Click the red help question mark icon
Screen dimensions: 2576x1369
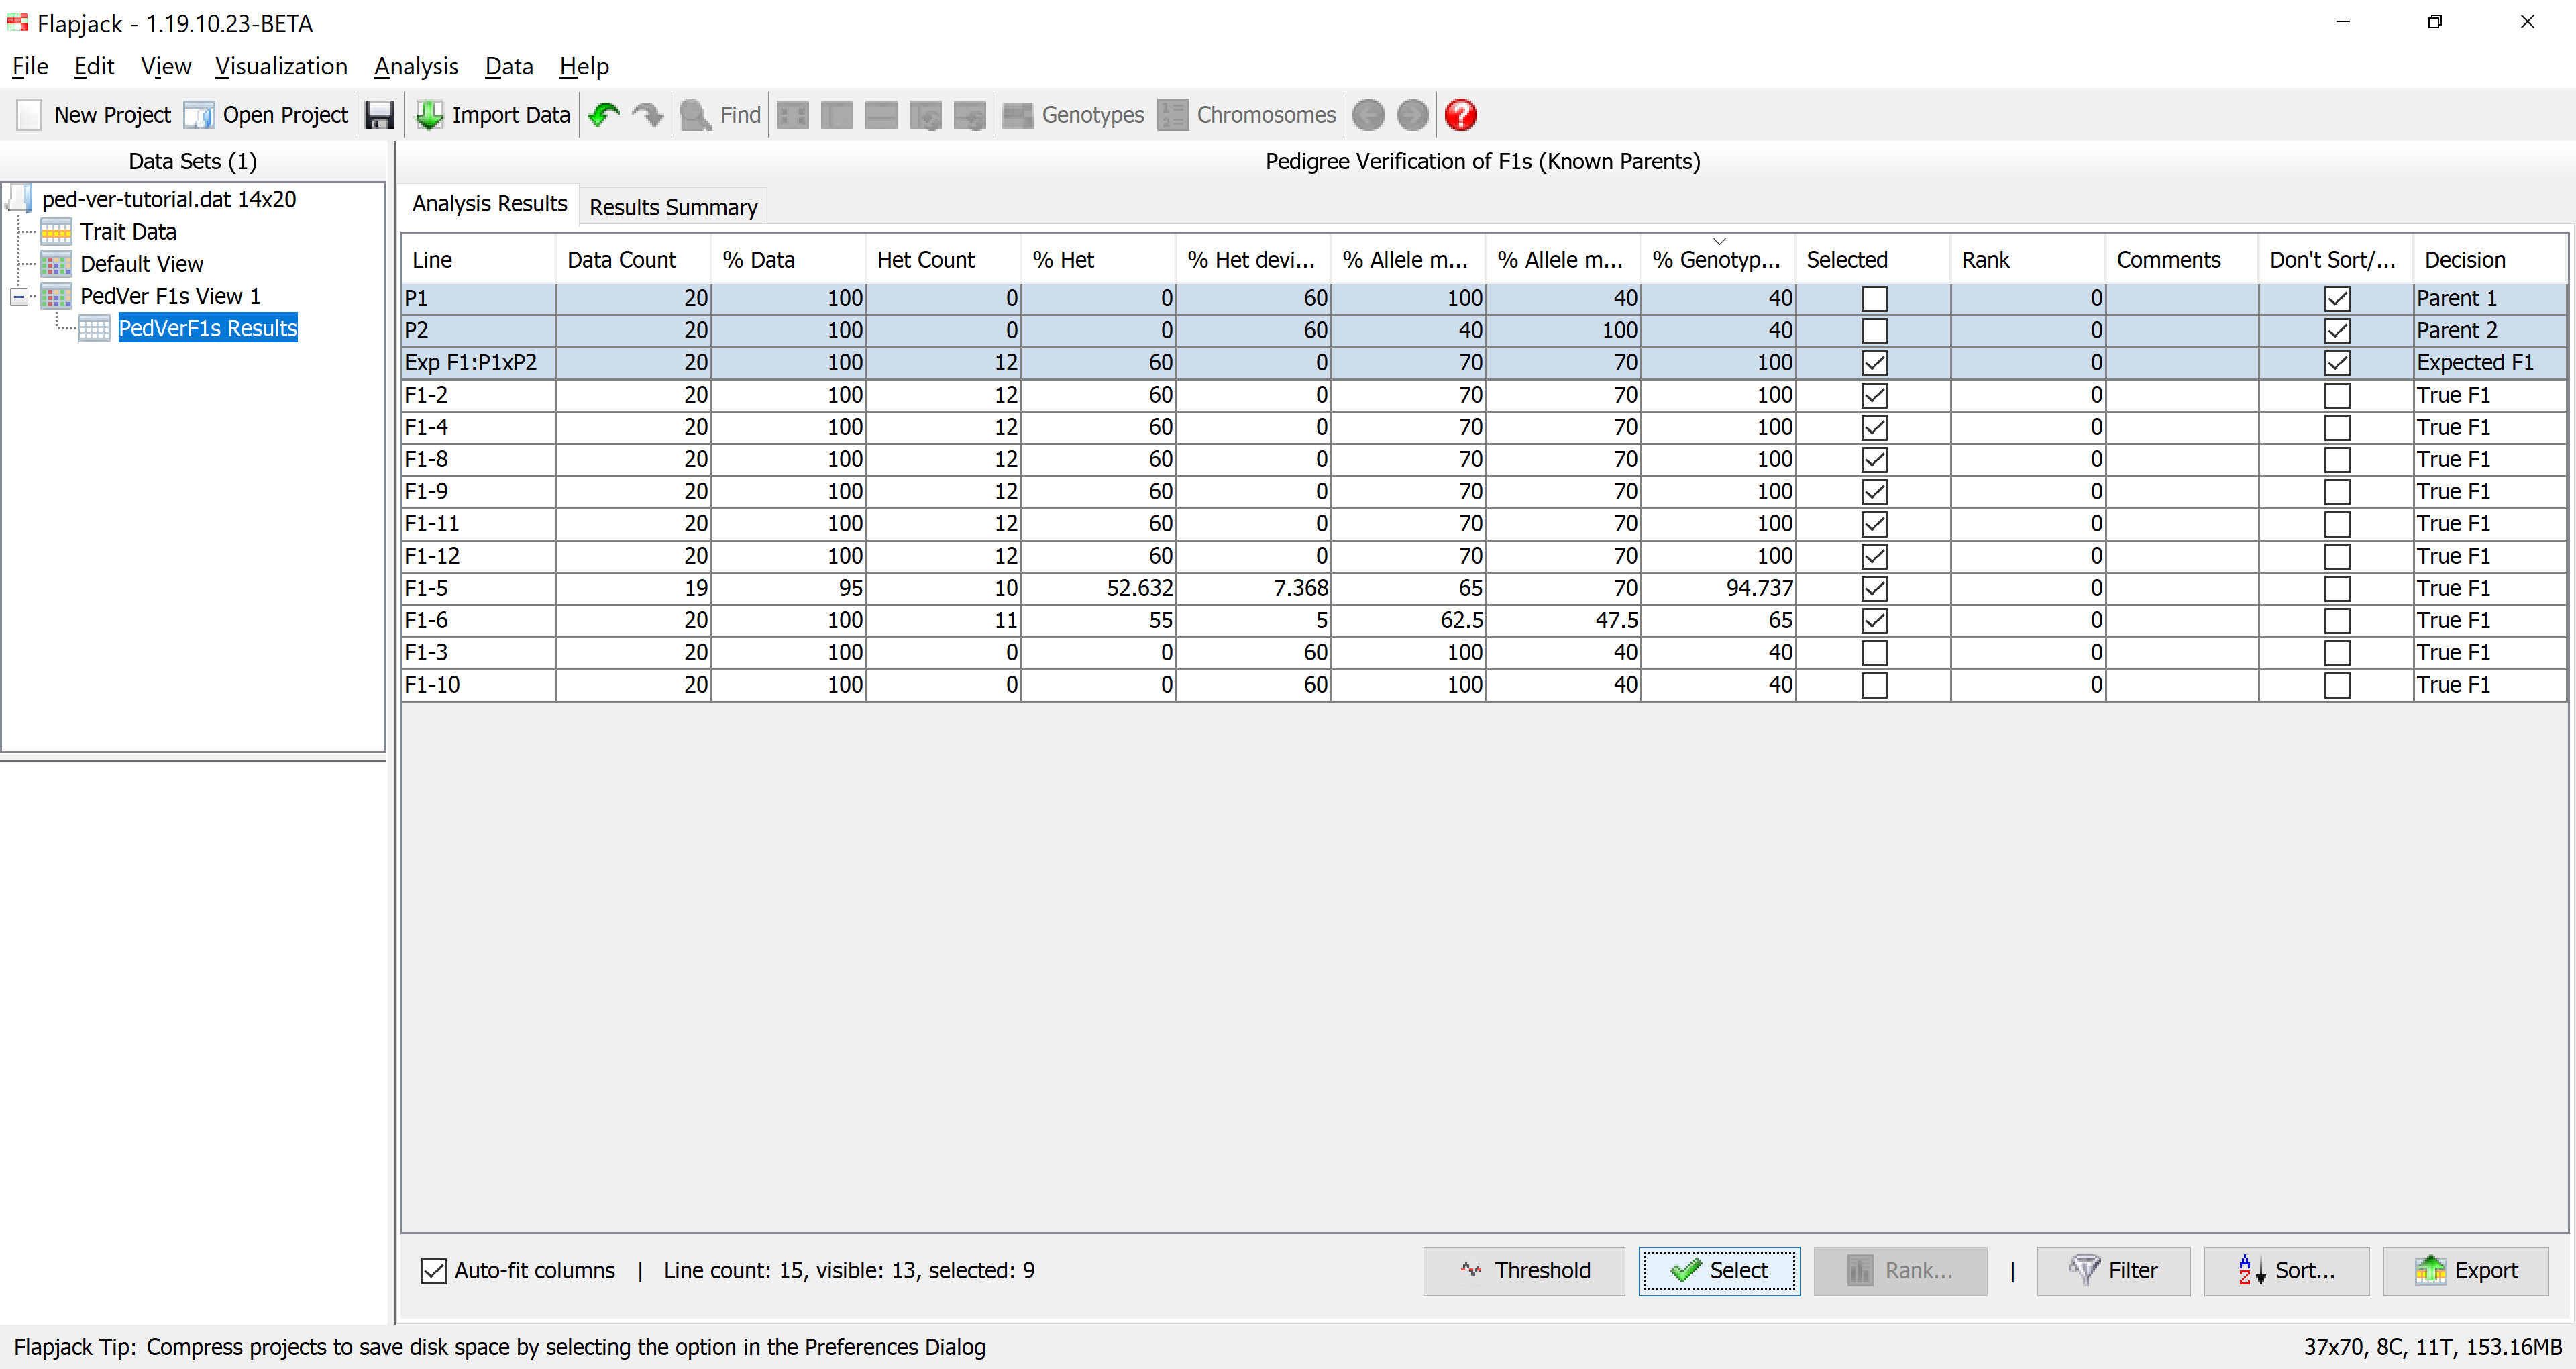point(1461,115)
